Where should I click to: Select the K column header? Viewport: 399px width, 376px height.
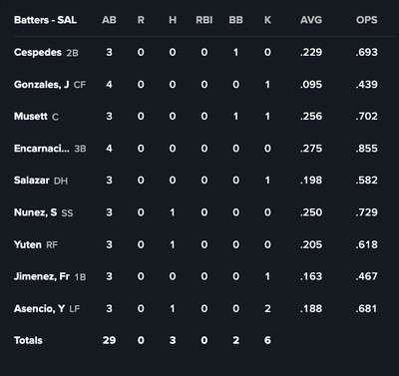point(267,20)
